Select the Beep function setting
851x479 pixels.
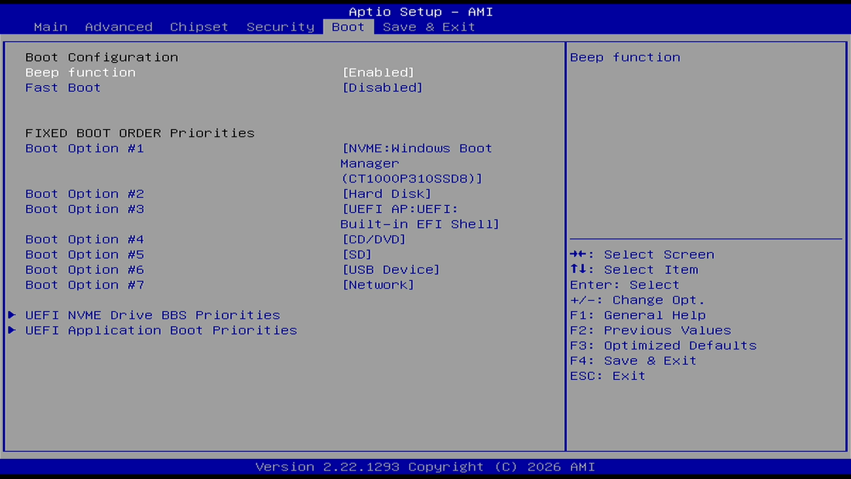pyautogui.click(x=81, y=72)
